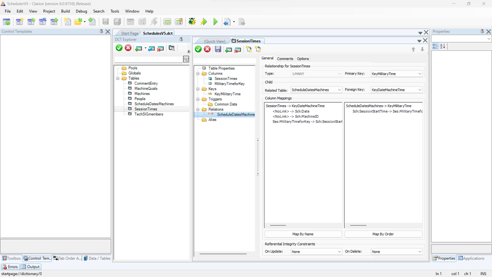The image size is (492, 277).
Task: Click the debug bug icon in main toolbar
Action: coord(192,22)
